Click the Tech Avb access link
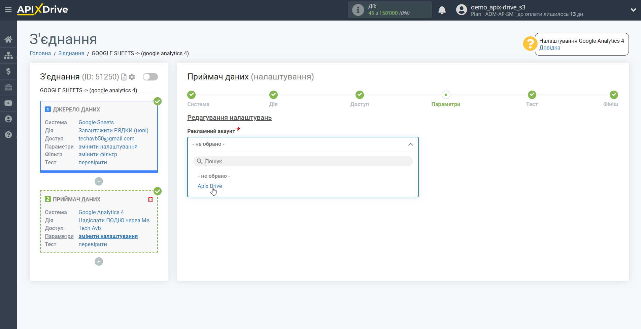The image size is (641, 329). (x=90, y=228)
